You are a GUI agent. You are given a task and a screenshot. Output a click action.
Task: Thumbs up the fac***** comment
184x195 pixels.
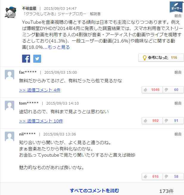[152, 90]
